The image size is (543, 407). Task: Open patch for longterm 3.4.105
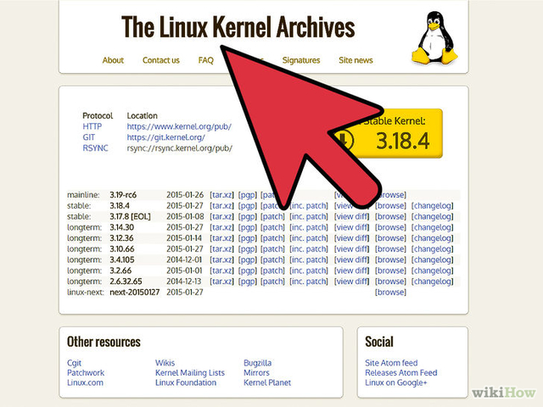tap(272, 259)
